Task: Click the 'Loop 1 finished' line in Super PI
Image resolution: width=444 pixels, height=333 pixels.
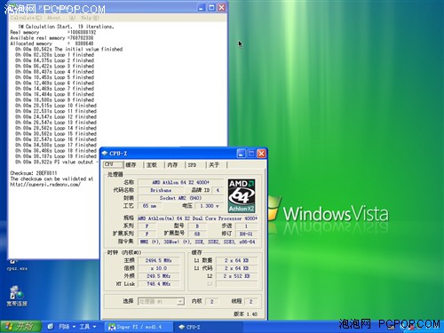Action: click(54, 55)
